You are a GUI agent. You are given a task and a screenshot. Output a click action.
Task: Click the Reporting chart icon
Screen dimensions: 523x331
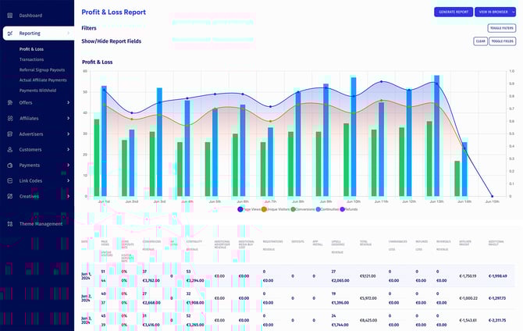click(x=11, y=34)
